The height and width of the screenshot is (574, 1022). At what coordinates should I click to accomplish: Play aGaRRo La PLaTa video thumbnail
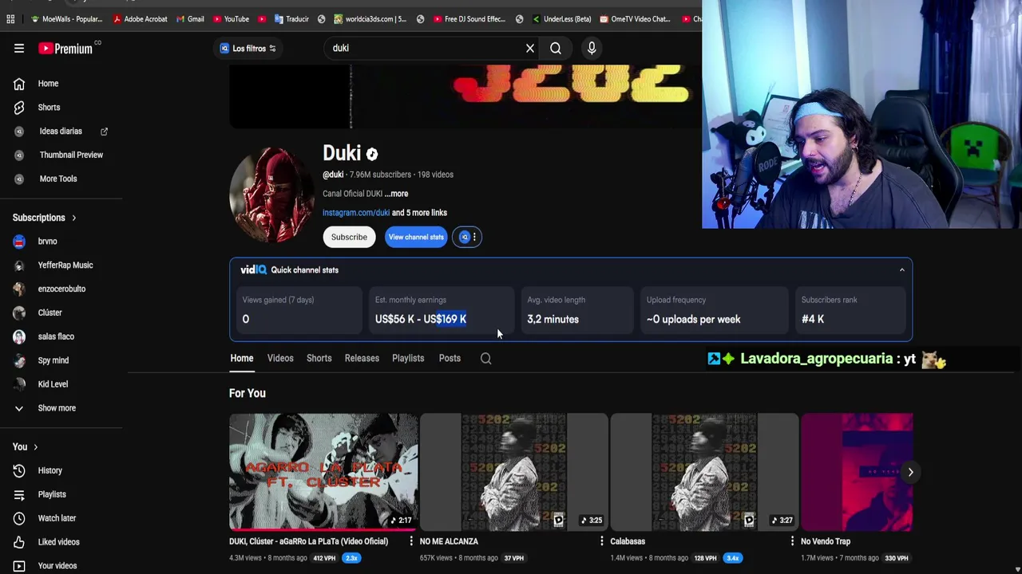(323, 472)
